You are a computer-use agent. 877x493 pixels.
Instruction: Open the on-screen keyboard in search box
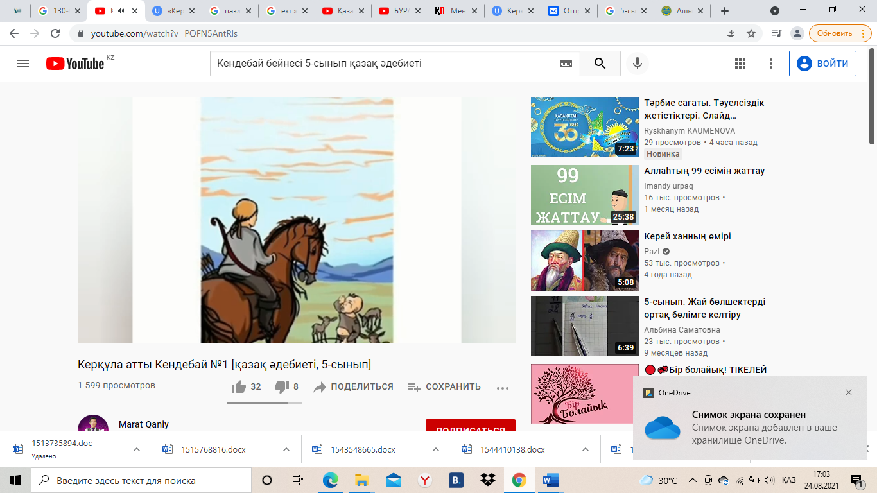point(566,64)
